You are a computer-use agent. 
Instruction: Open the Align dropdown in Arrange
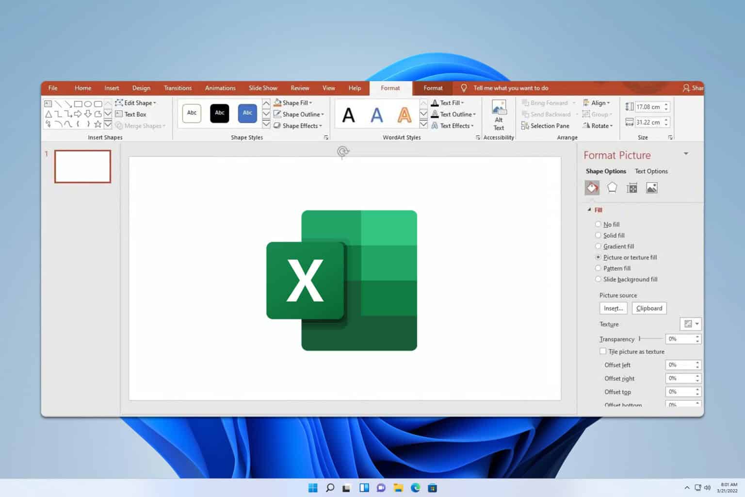597,103
